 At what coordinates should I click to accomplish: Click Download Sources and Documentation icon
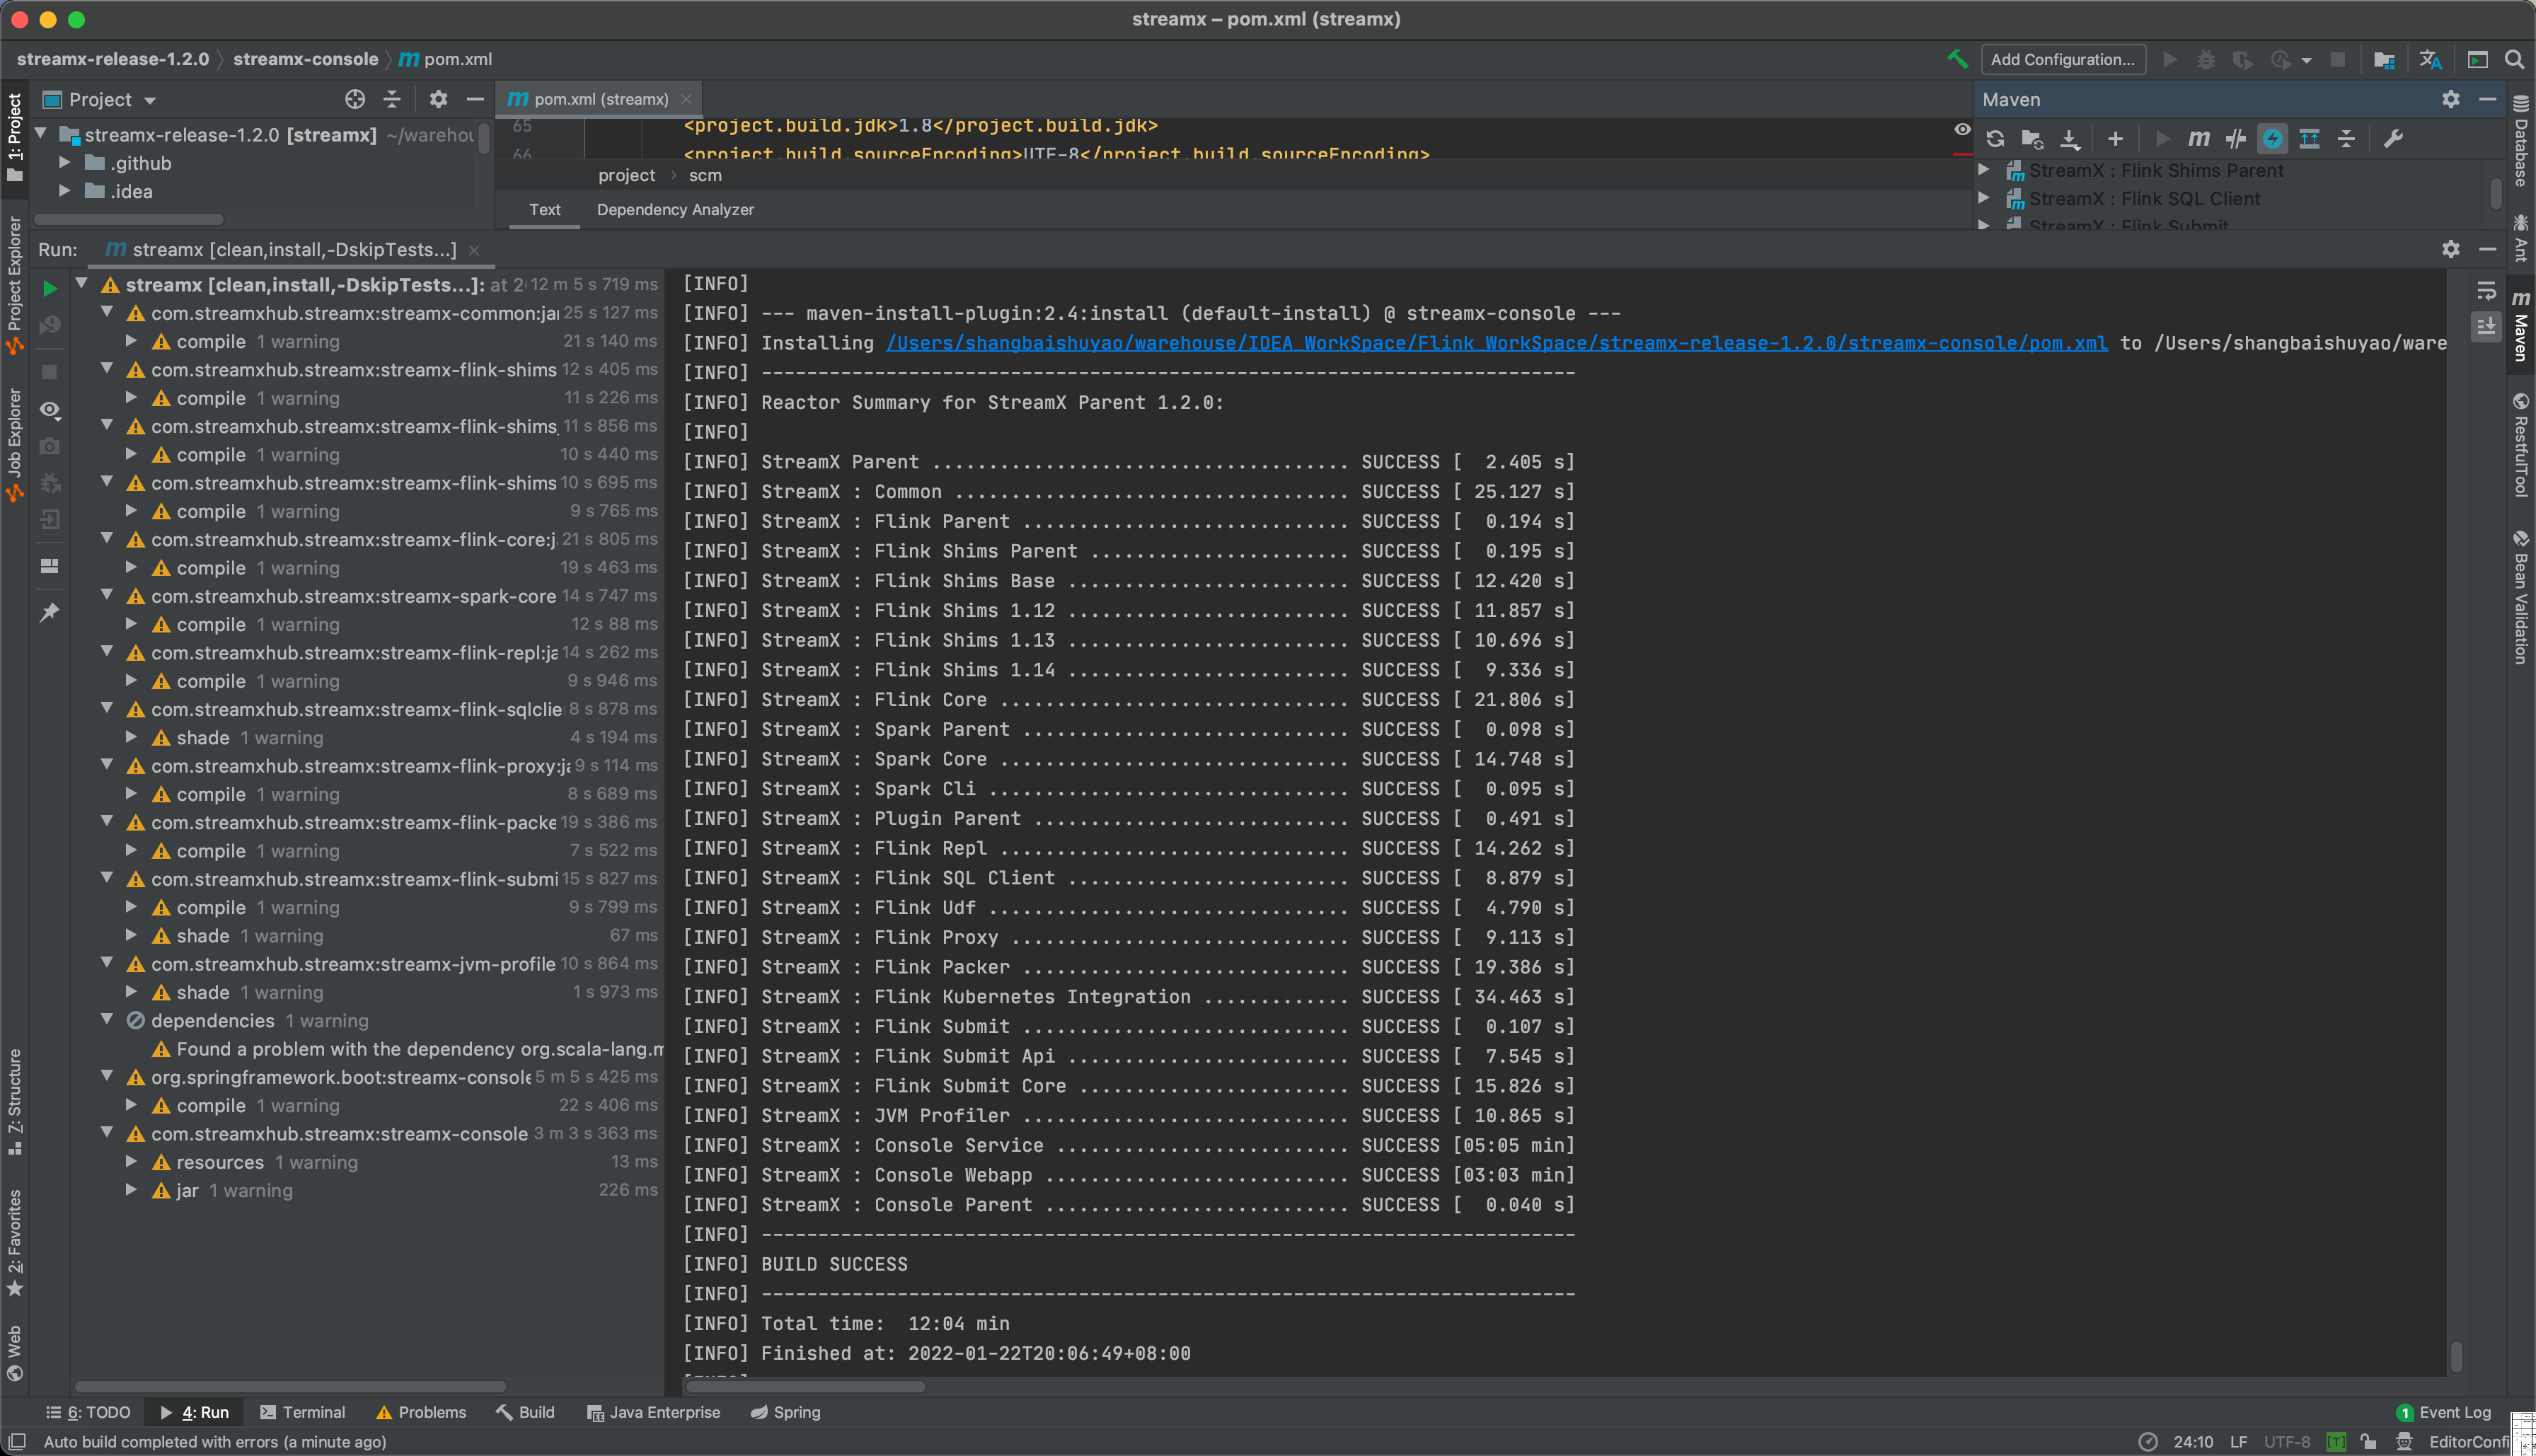click(2070, 139)
